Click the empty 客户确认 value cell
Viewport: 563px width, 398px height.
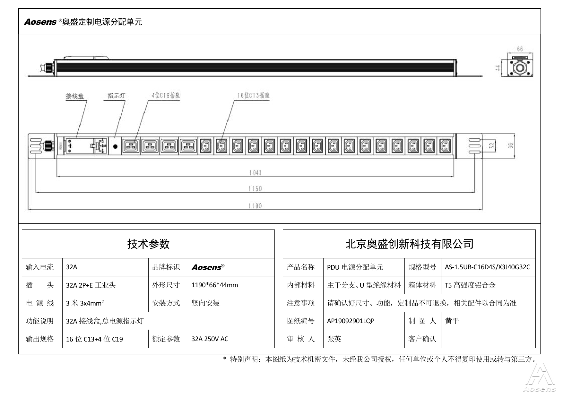pyautogui.click(x=488, y=339)
